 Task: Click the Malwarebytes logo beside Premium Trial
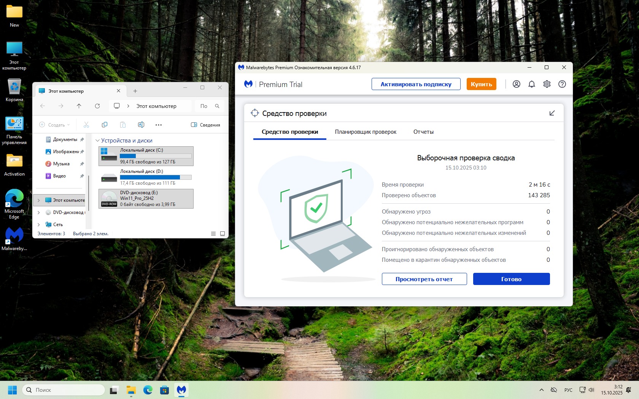248,84
